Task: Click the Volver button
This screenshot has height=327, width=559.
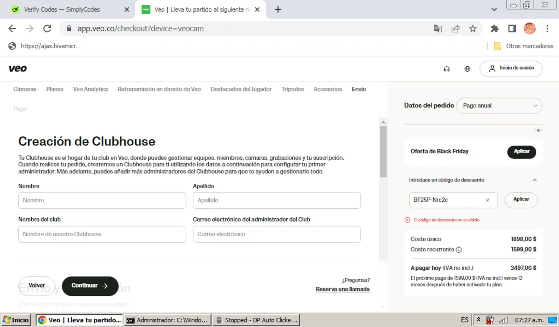Action: [37, 286]
